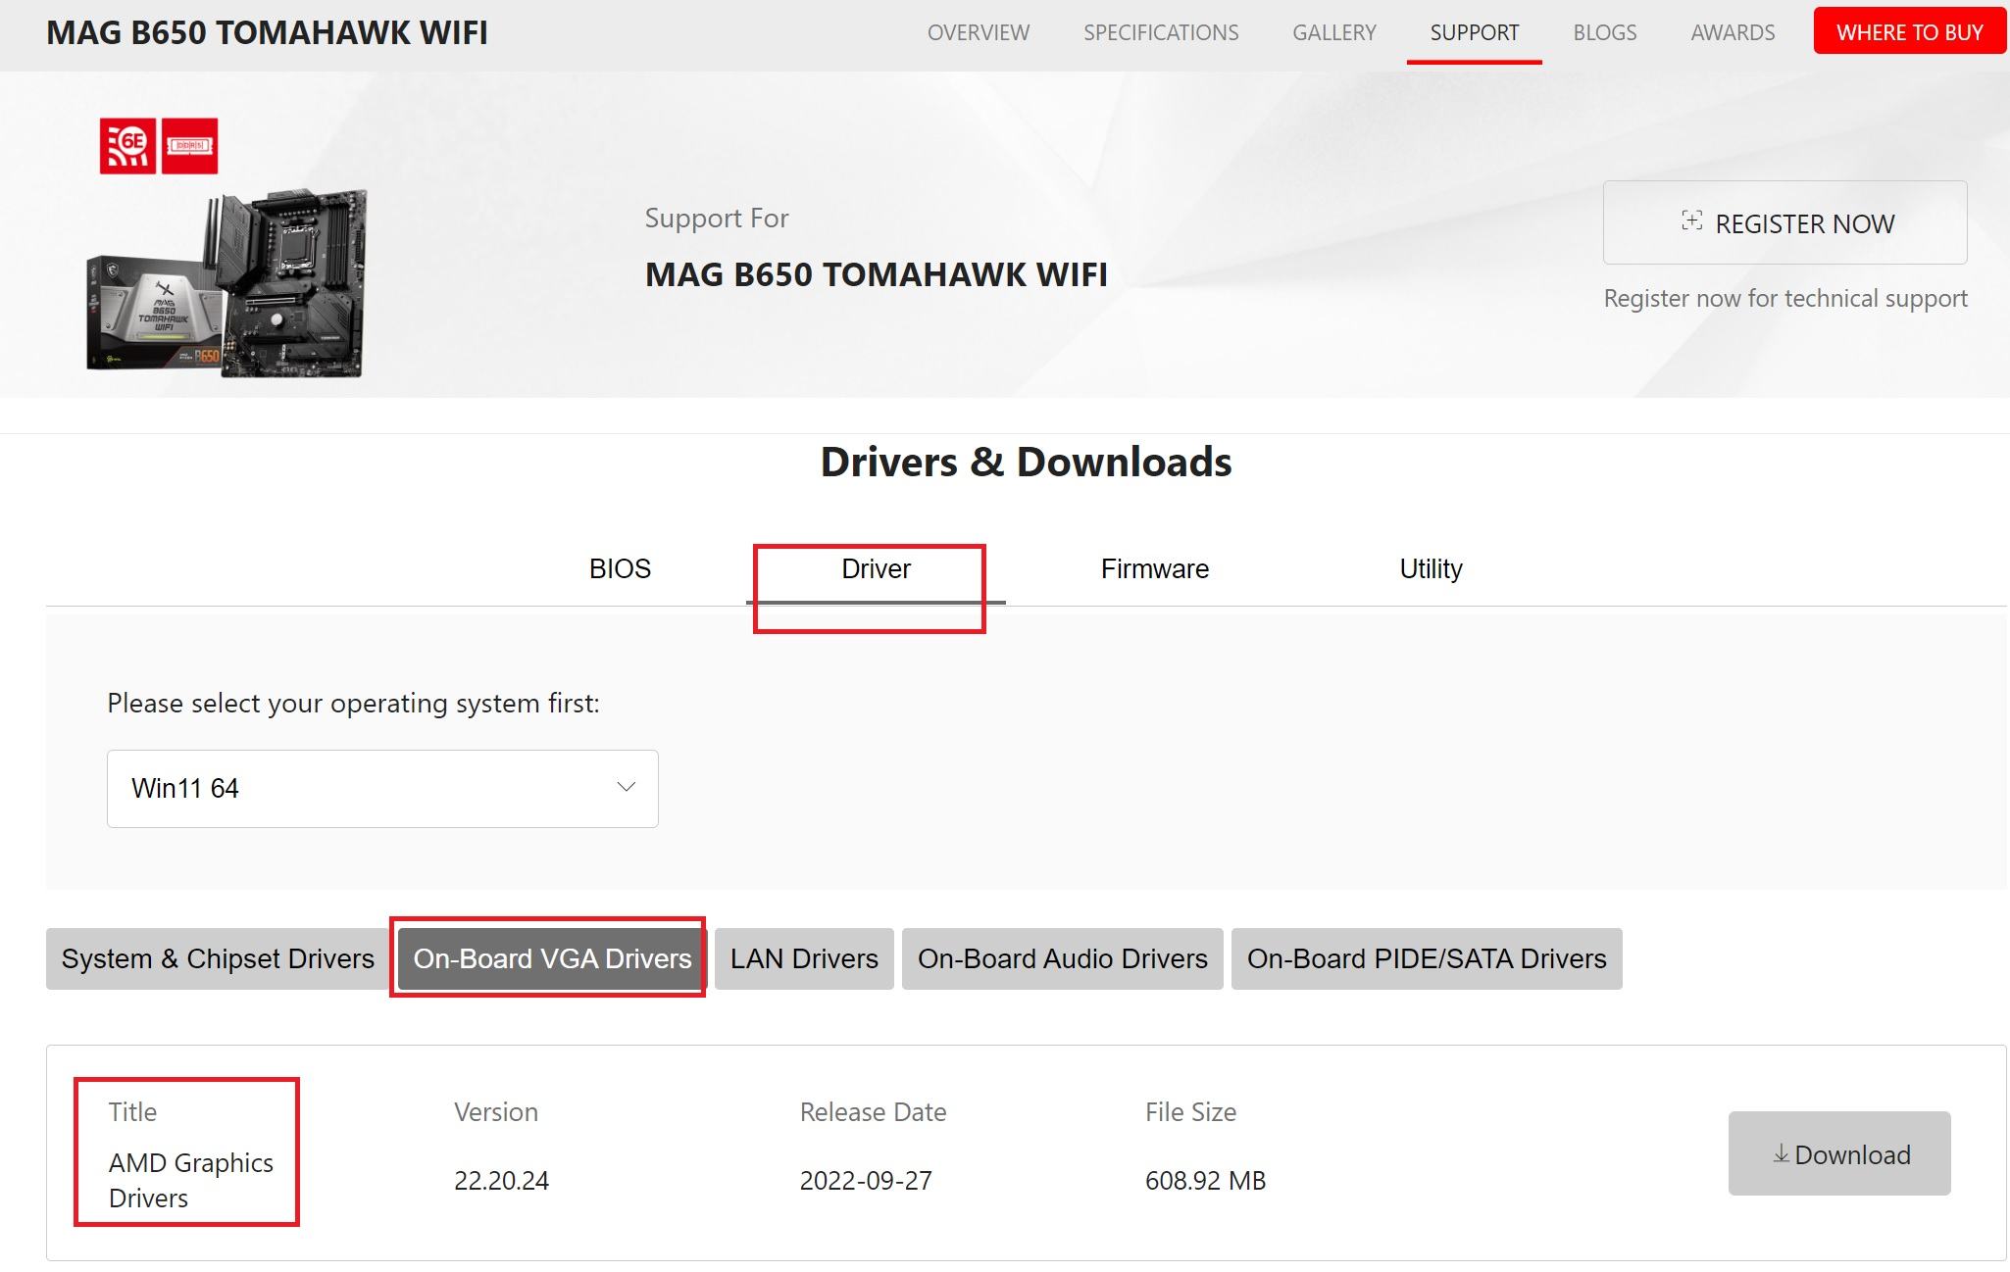
Task: Open the SPECIFICATIONS section
Action: [1161, 32]
